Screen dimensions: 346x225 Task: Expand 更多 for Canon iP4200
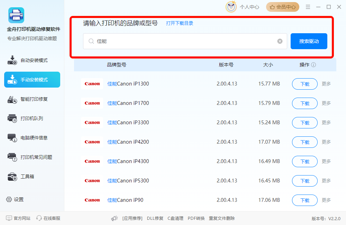(326, 142)
